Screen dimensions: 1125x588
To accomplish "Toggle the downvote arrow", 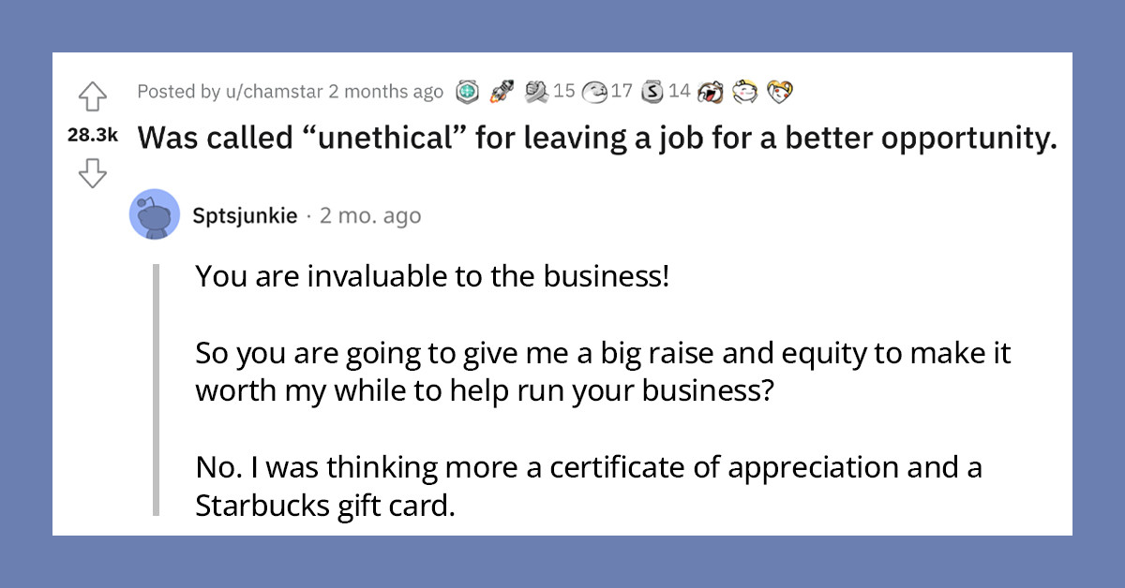I will pyautogui.click(x=91, y=172).
